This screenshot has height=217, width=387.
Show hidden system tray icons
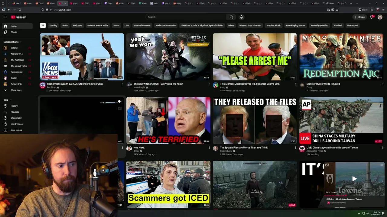pos(359,213)
